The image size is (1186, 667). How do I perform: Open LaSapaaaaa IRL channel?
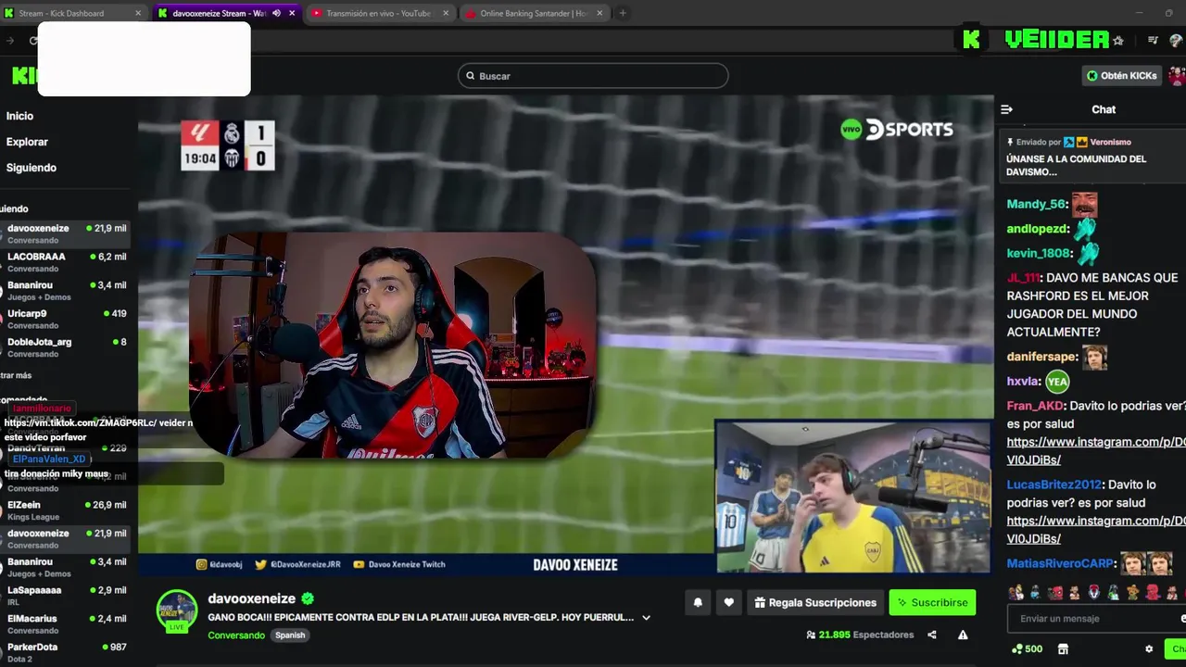click(65, 596)
